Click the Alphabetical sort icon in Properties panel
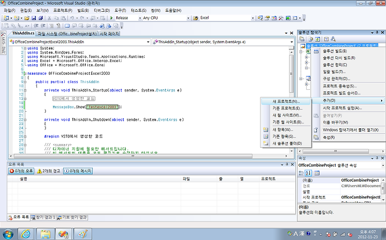Image resolution: width=386 pixels, height=240 pixels. [x=308, y=173]
